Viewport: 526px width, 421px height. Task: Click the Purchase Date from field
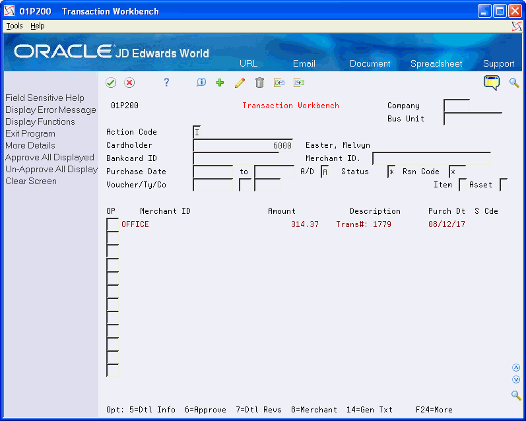[x=213, y=172]
